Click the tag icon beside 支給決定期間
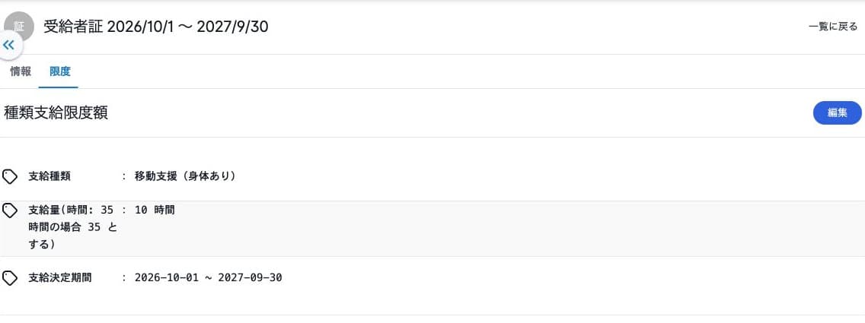The height and width of the screenshot is (323, 865). (x=10, y=278)
